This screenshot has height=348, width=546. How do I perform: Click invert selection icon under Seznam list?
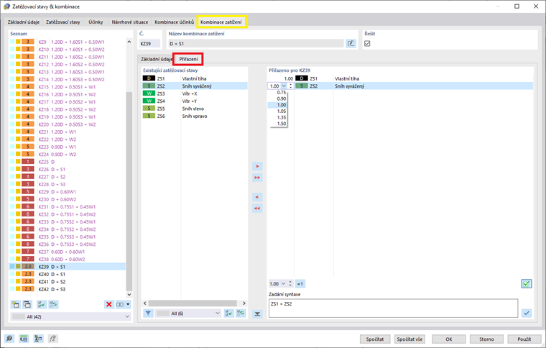tap(53, 304)
